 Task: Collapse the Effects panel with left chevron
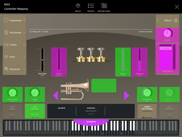pyautogui.click(x=158, y=21)
